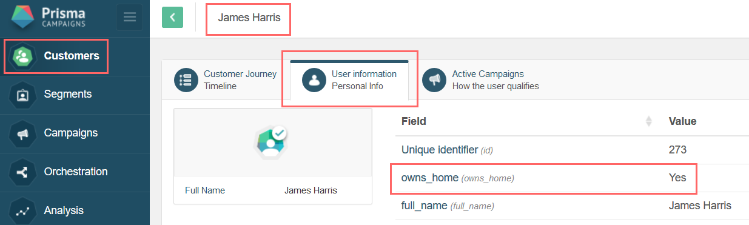Select the owns_home value Yes
This screenshot has width=749, height=225.
tap(677, 178)
